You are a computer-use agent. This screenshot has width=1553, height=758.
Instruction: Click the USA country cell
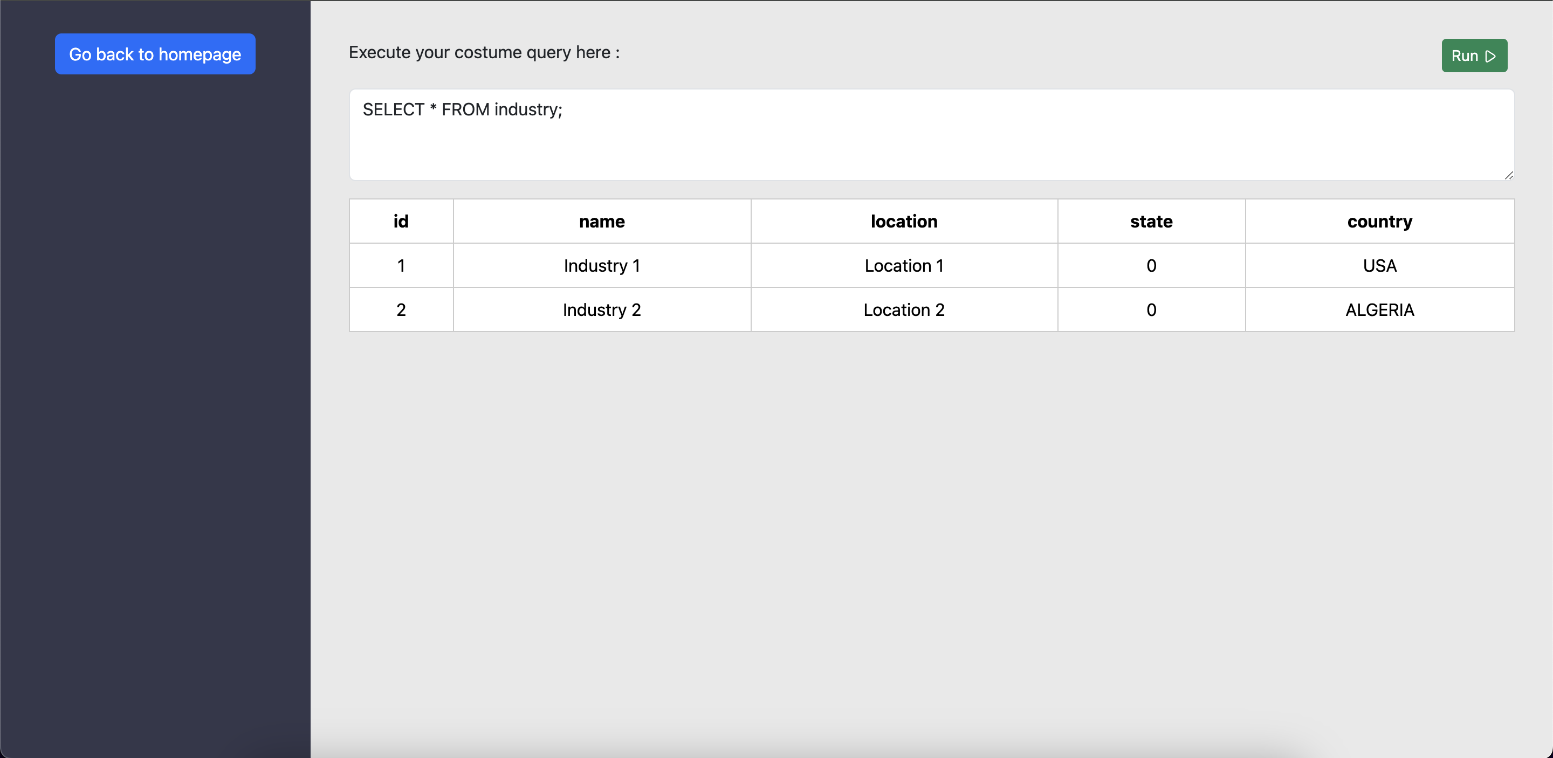pos(1379,266)
